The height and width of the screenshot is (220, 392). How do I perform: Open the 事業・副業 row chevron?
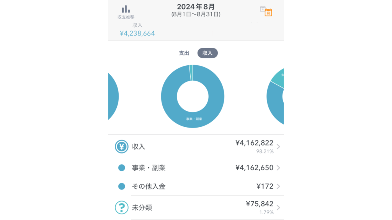point(278,168)
